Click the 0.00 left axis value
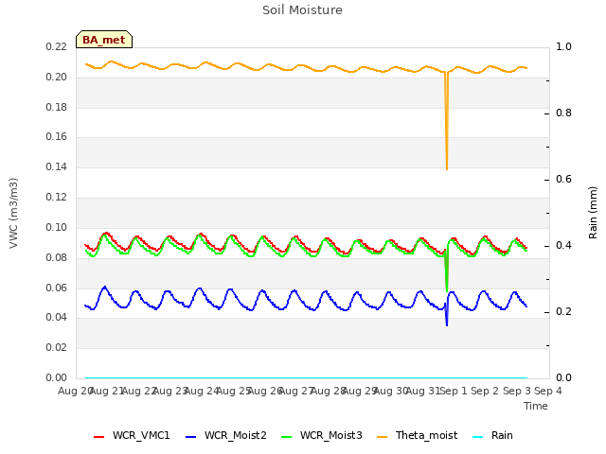This screenshot has height=454, width=606. tap(57, 377)
